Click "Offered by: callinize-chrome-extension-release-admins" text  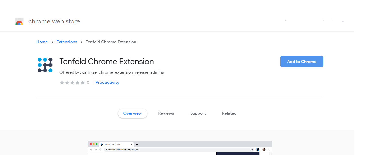point(112,72)
